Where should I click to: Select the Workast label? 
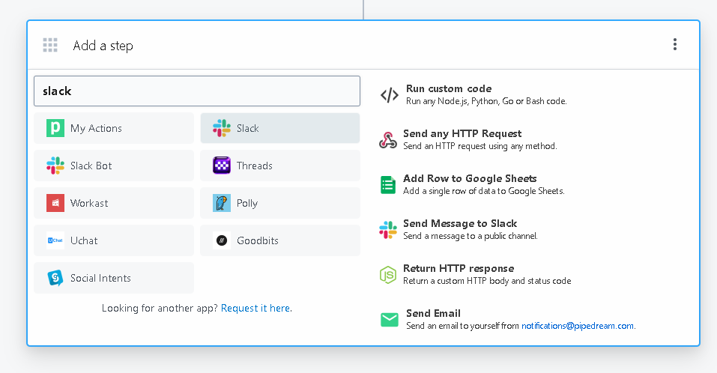[x=89, y=204]
